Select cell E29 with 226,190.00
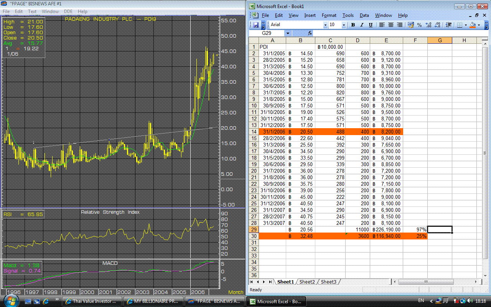This screenshot has width=491, height=307. coord(387,229)
